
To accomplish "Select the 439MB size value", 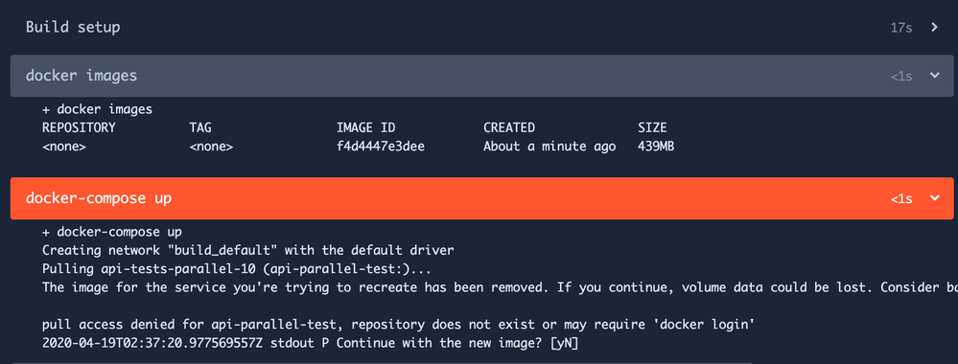I will [656, 147].
